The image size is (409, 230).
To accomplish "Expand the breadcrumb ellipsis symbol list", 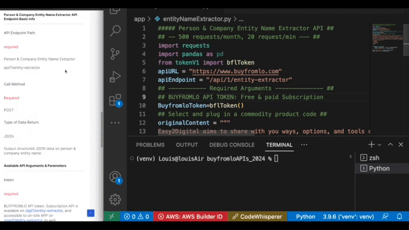I will pyautogui.click(x=241, y=20).
